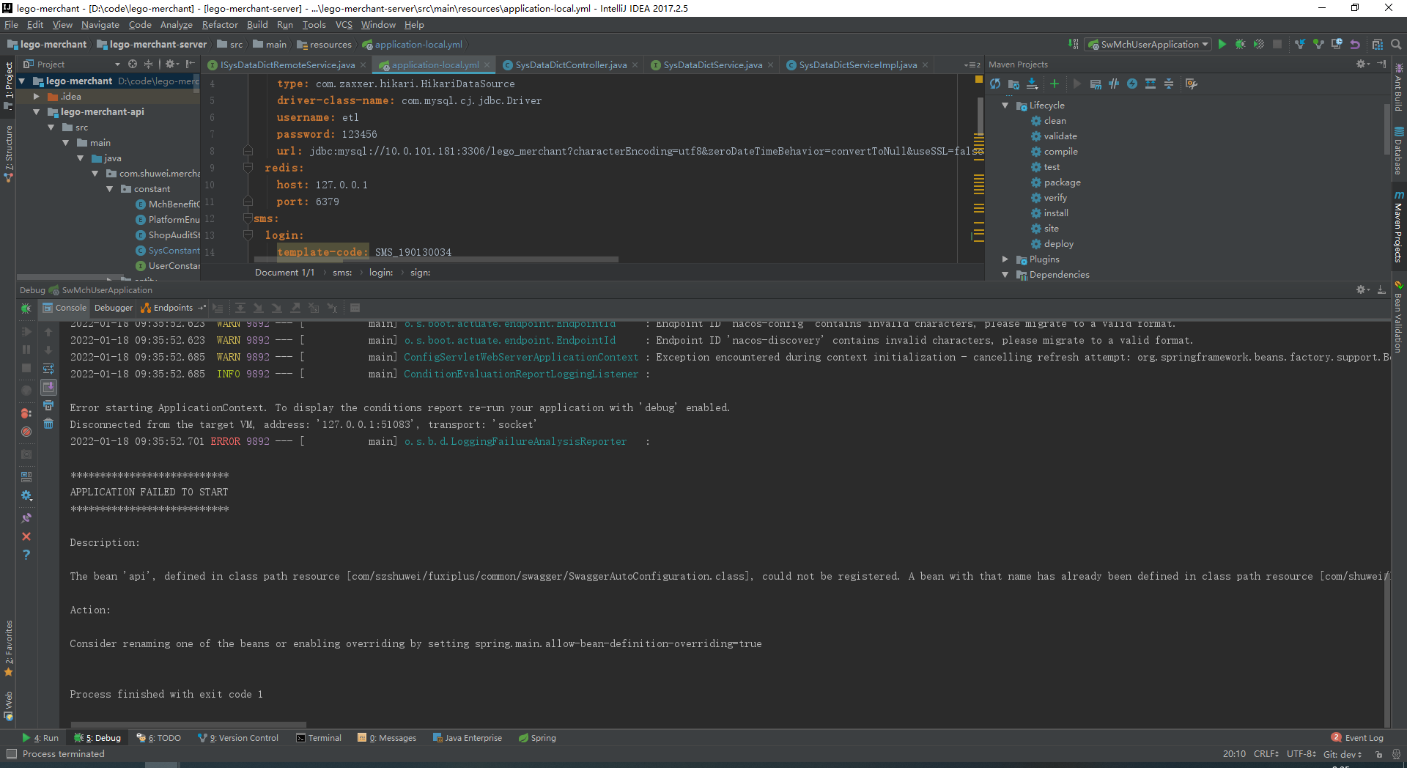Print console output
Image resolution: width=1407 pixels, height=768 pixels.
point(48,405)
